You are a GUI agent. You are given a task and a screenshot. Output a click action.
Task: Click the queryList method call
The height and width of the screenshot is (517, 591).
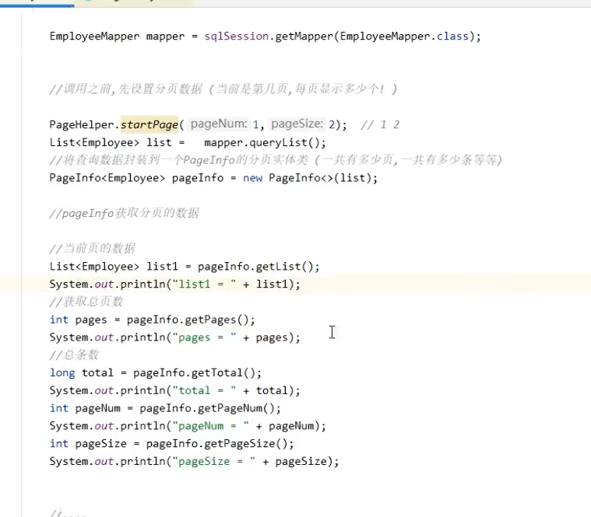[x=276, y=142]
